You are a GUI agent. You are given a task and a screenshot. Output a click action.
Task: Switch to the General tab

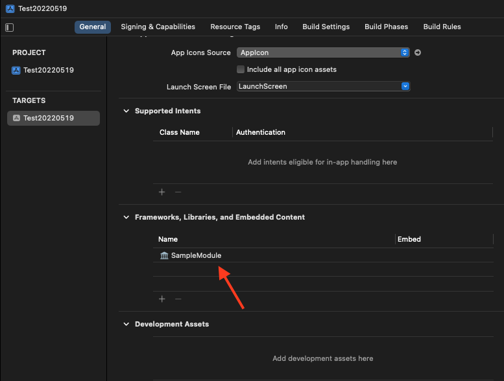[93, 27]
